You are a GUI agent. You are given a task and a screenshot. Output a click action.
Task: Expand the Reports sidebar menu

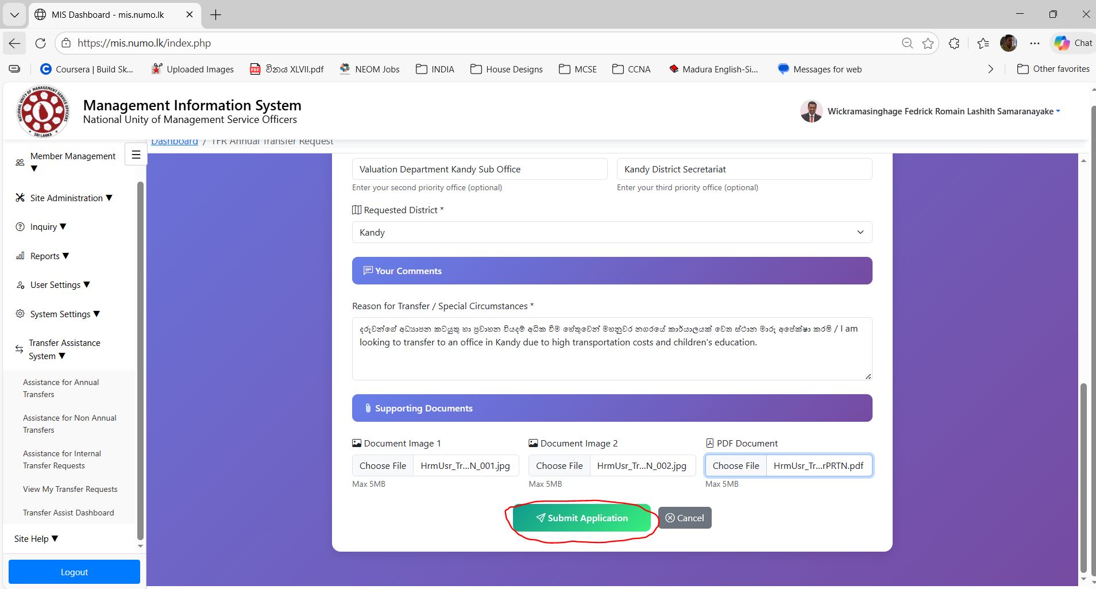49,256
